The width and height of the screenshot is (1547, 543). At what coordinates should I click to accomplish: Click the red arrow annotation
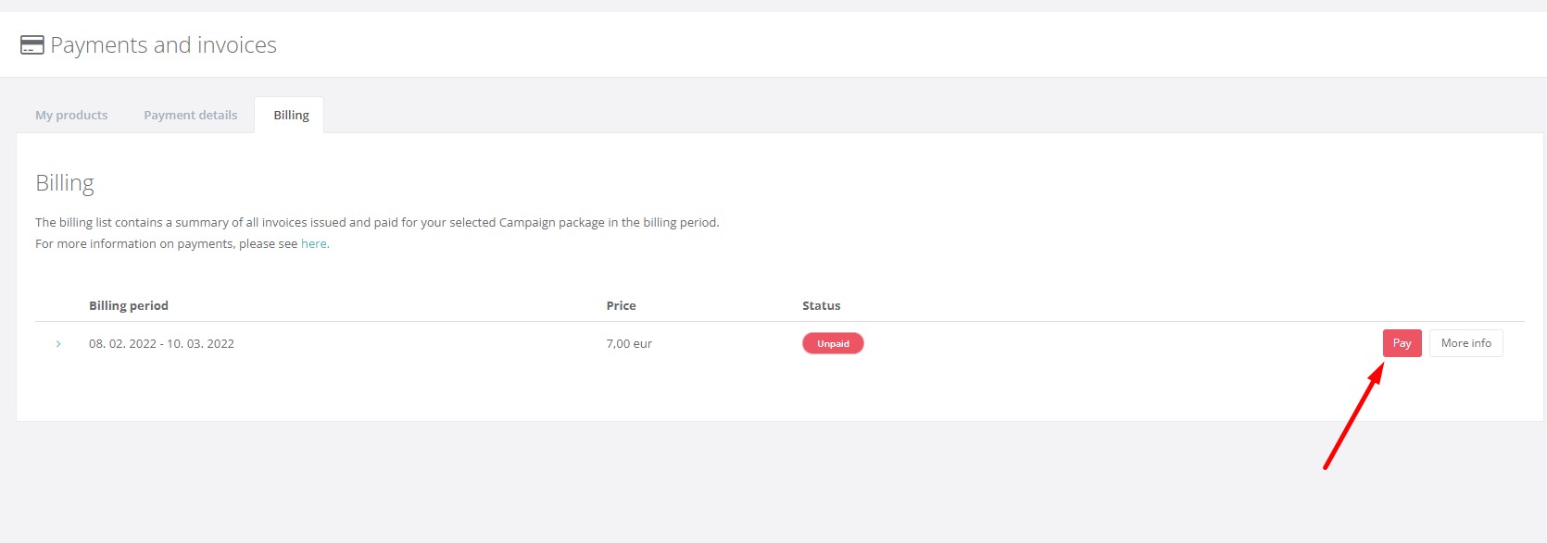pyautogui.click(x=1353, y=416)
